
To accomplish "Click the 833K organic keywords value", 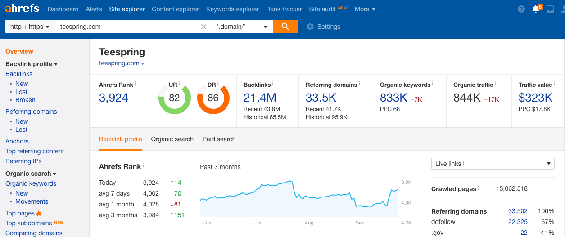I will click(393, 98).
